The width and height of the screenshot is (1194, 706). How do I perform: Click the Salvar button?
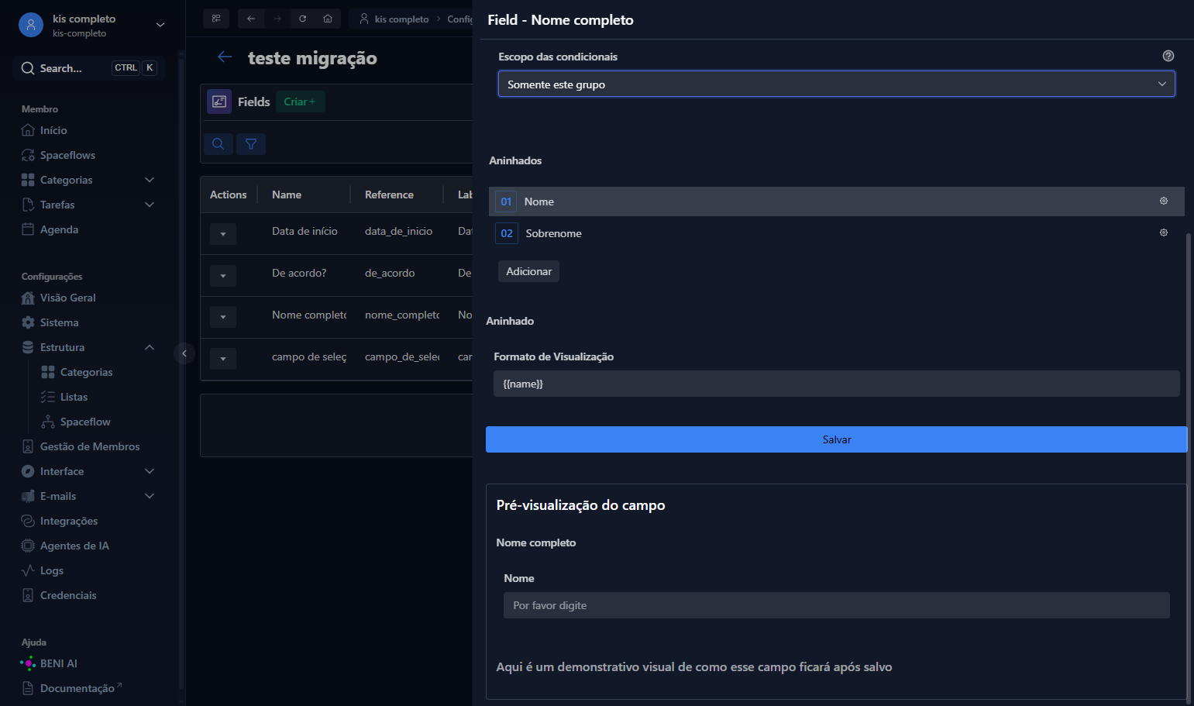point(836,439)
